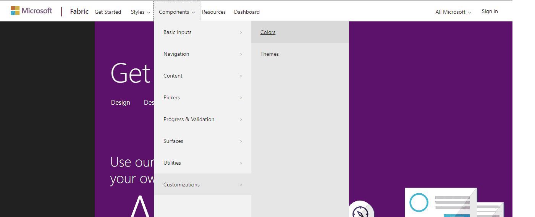Open the Fabric home link
Image resolution: width=535 pixels, height=217 pixels.
[79, 11]
